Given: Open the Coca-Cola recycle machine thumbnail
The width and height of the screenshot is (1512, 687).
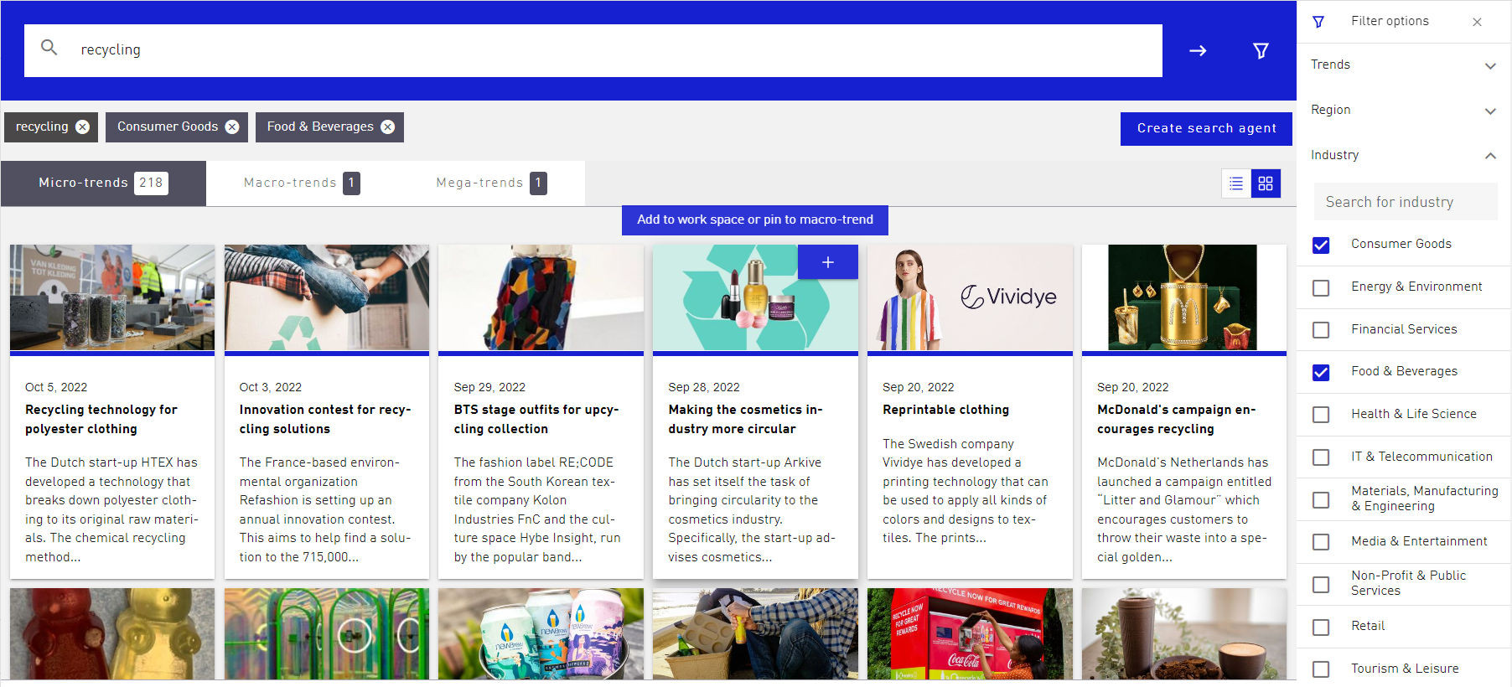Looking at the screenshot, I should pyautogui.click(x=970, y=633).
